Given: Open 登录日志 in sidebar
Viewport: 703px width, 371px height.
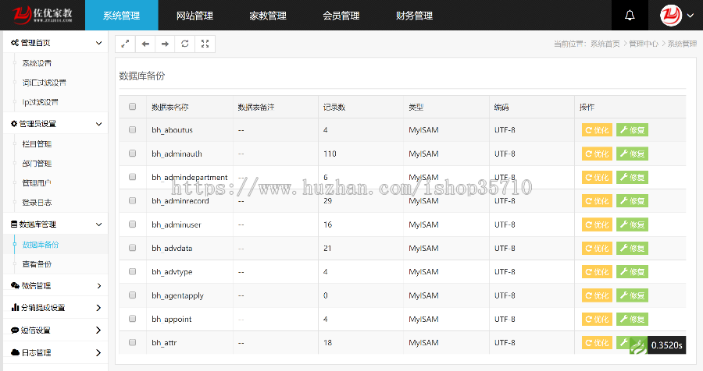Looking at the screenshot, I should tap(37, 203).
